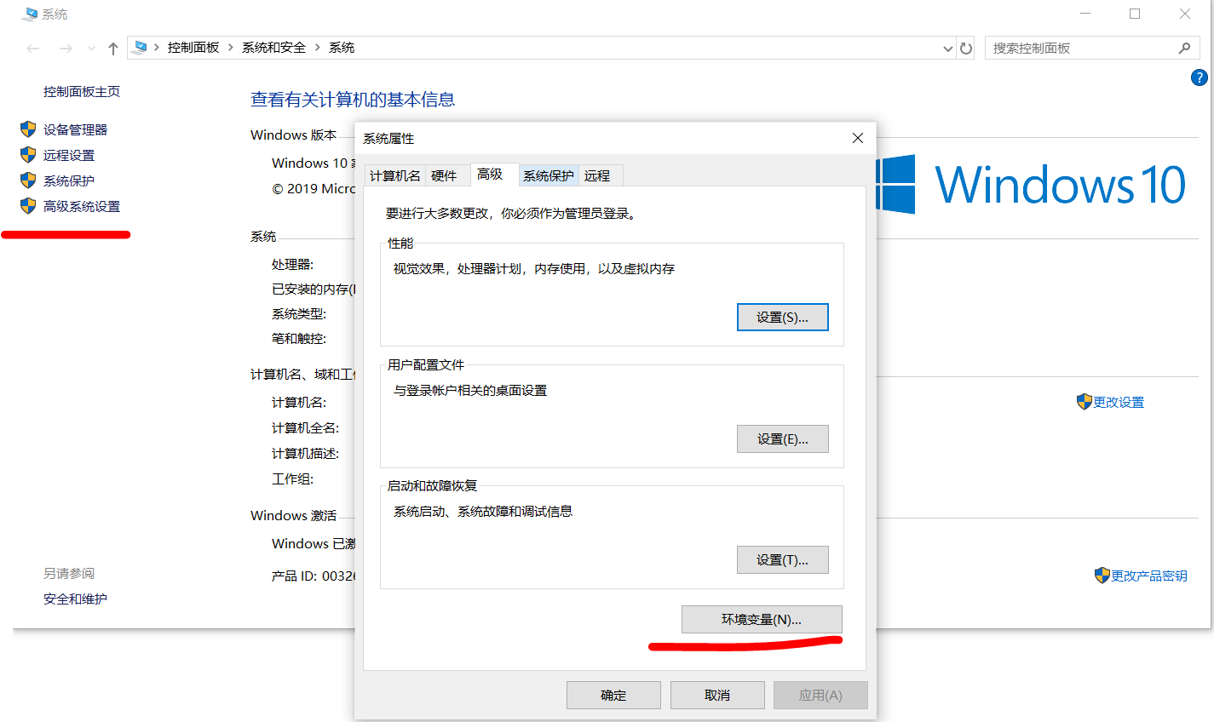
Task: Click the Back arrow in navigation bar
Action: pyautogui.click(x=33, y=49)
